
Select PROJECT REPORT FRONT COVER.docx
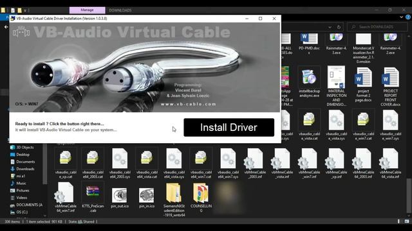pos(391,86)
